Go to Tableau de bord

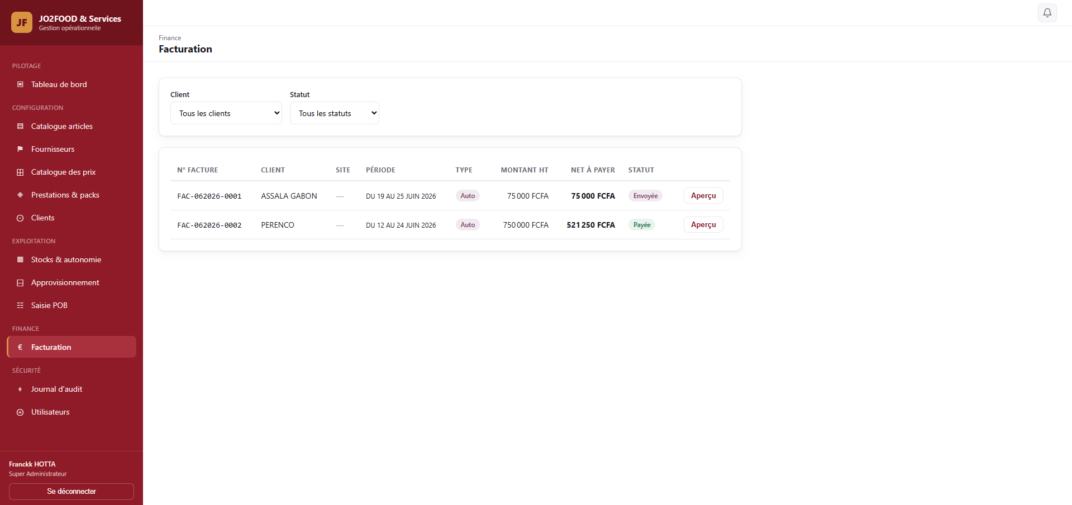coord(72,84)
